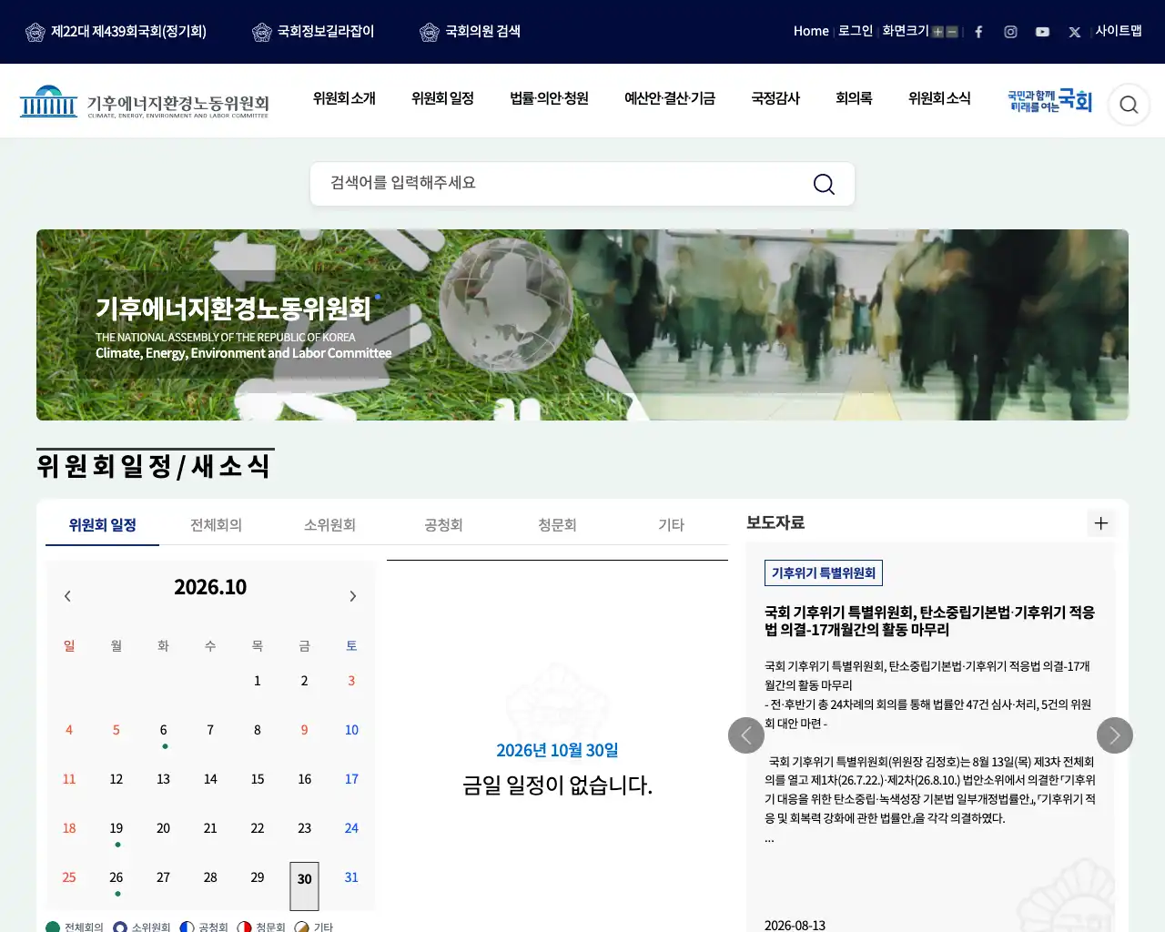Open 위원회 소개 menu
Viewport: 1165px width, 932px height.
pyautogui.click(x=344, y=98)
